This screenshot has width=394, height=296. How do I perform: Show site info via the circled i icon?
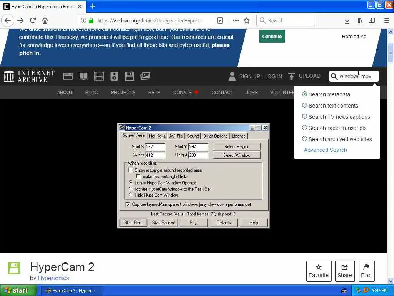point(83,20)
